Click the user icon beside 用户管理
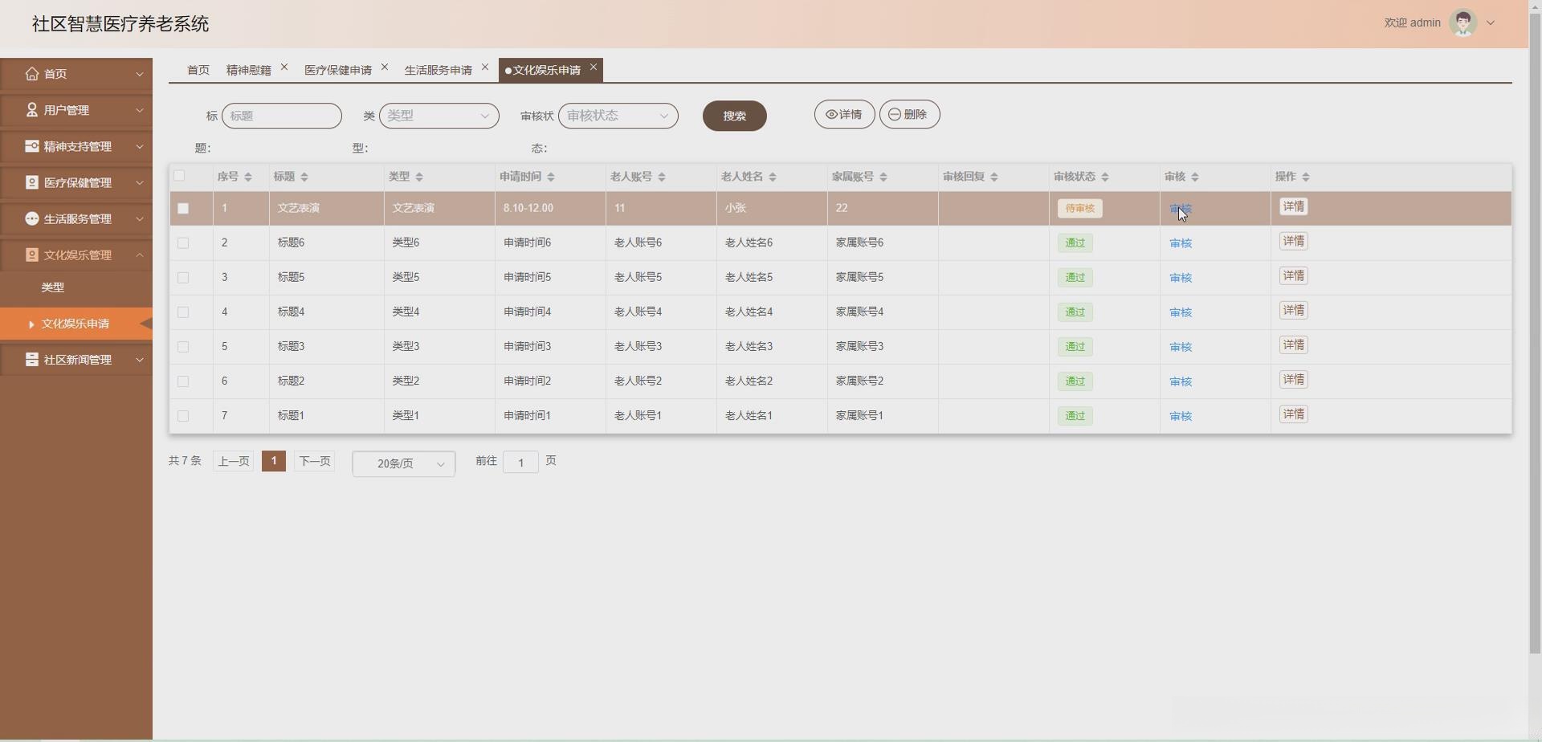This screenshot has height=742, width=1542. coord(32,110)
